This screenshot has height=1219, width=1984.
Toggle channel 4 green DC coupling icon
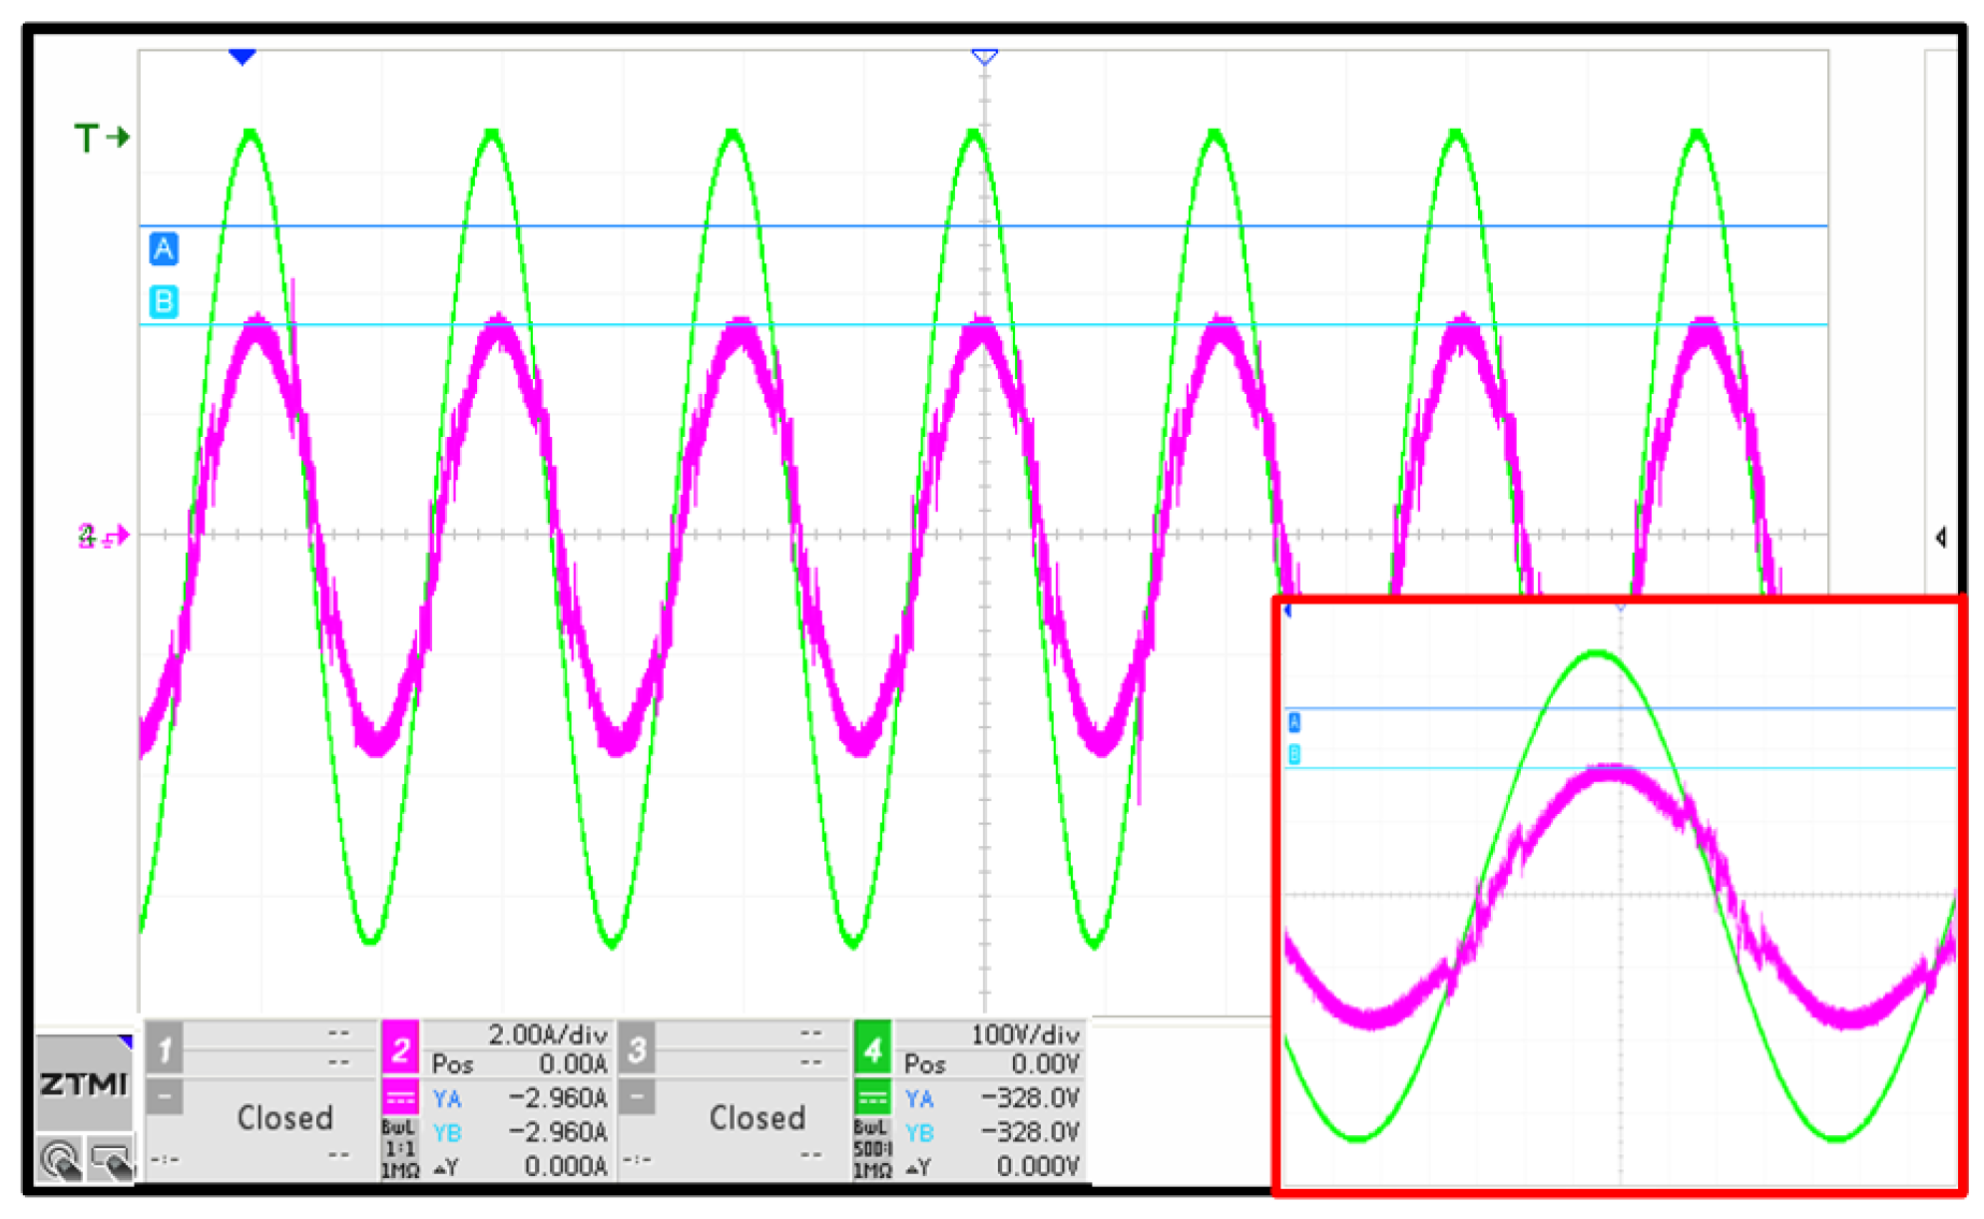point(872,1098)
